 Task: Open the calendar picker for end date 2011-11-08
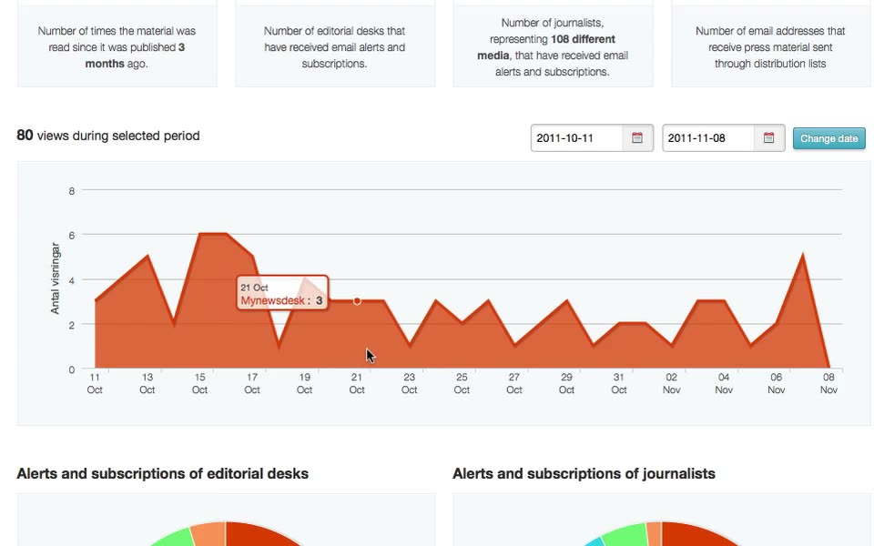768,137
